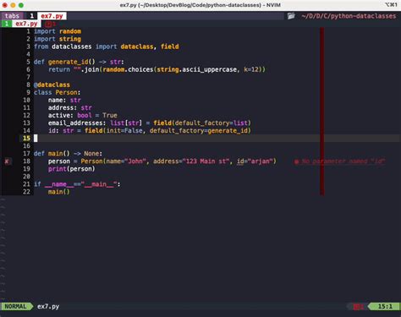This screenshot has height=317, width=401.
Task: Click 'dataclasses' module name on line 3
Action: (72, 46)
